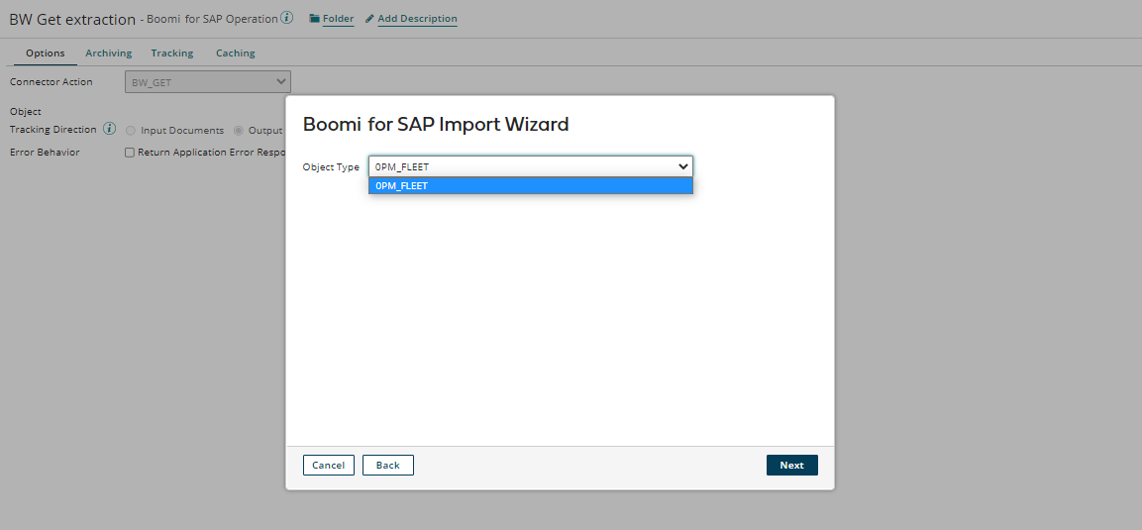Cancel the Boomi for SAP Import Wizard

coord(328,466)
